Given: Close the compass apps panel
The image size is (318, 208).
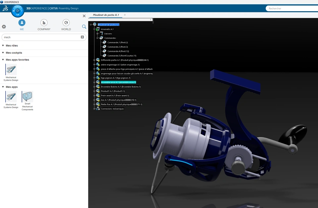Looking at the screenshot, I should [84, 16].
